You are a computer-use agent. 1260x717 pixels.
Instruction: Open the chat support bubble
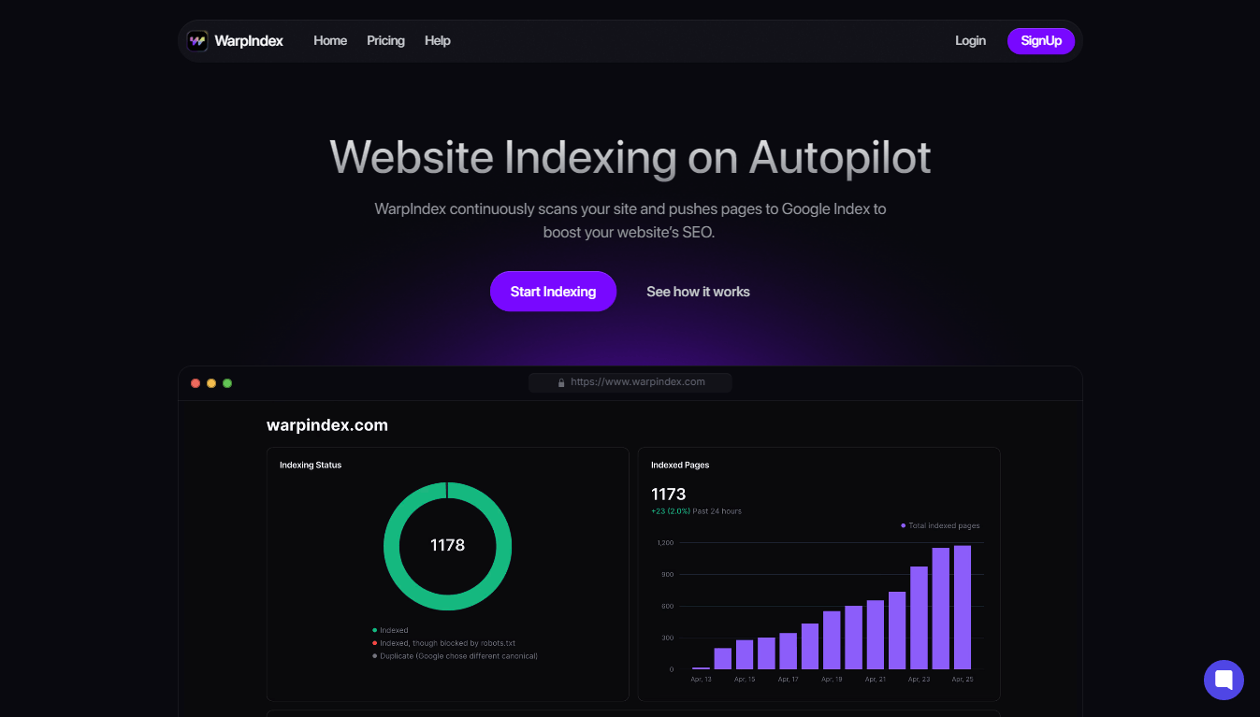point(1224,680)
